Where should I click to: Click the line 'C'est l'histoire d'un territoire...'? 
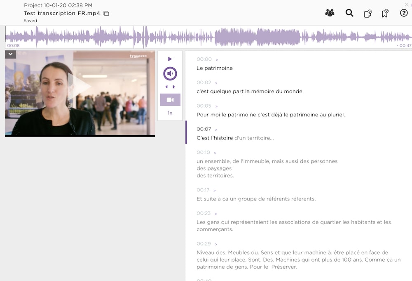coord(235,138)
